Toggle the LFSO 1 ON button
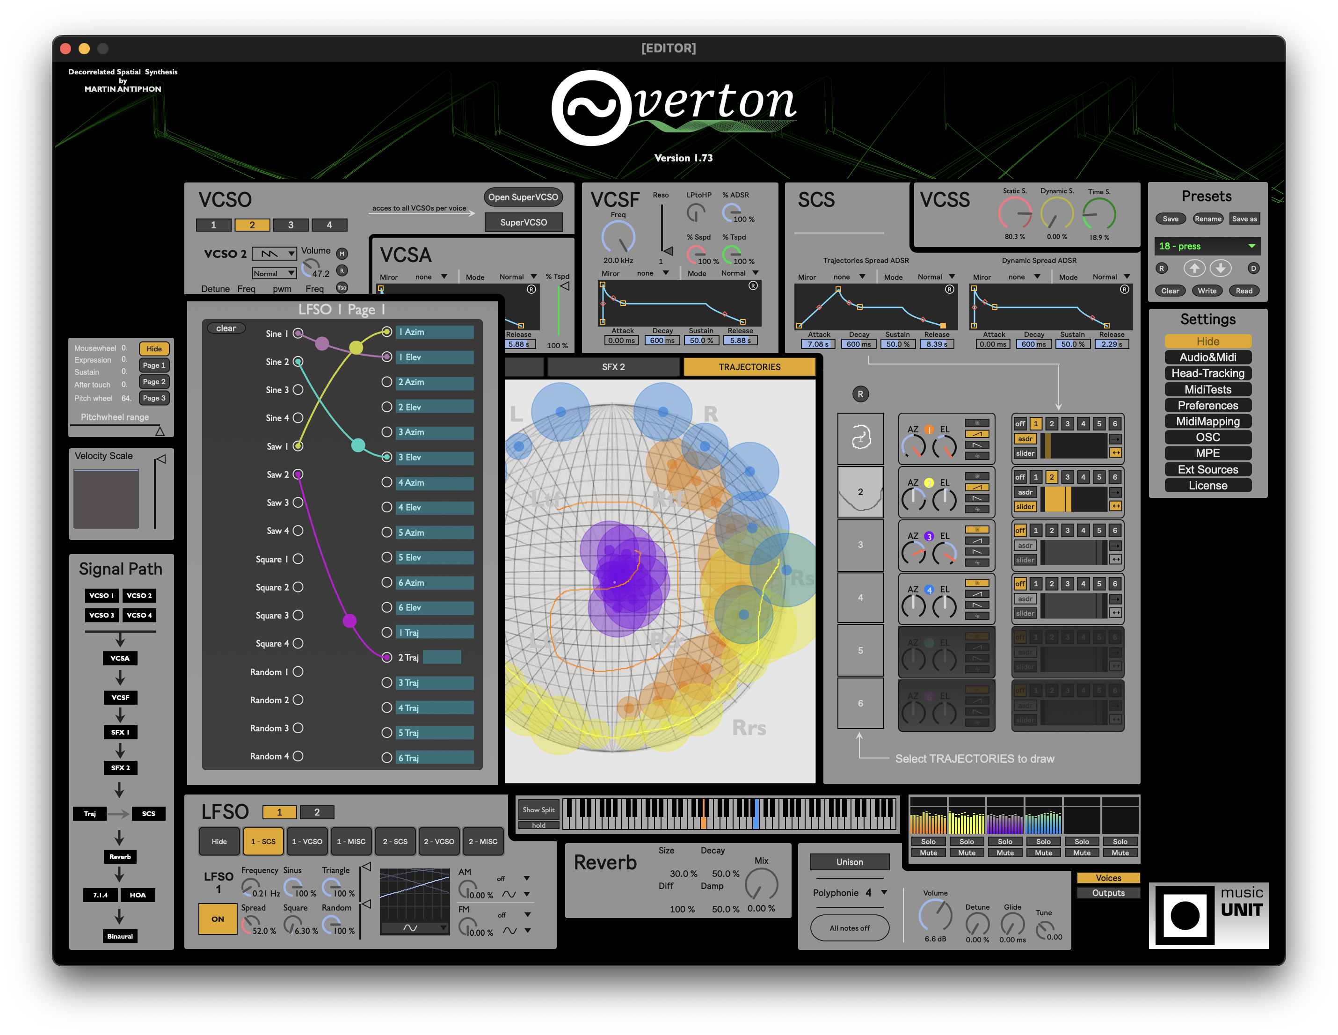Viewport: 1338px width, 1035px height. click(x=218, y=918)
